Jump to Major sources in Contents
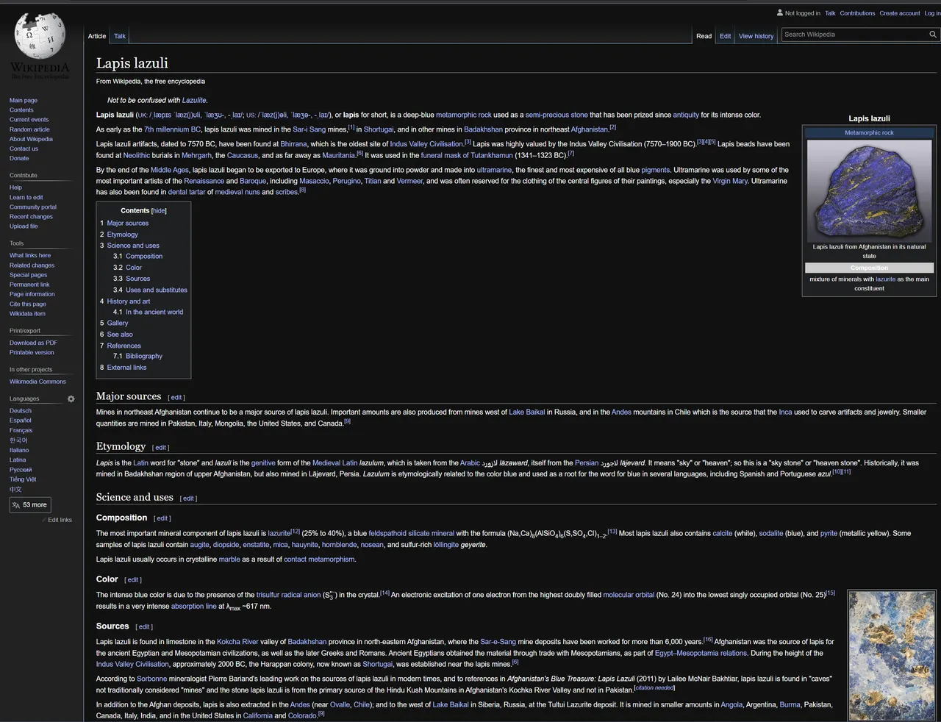The height and width of the screenshot is (722, 941). pos(127,224)
